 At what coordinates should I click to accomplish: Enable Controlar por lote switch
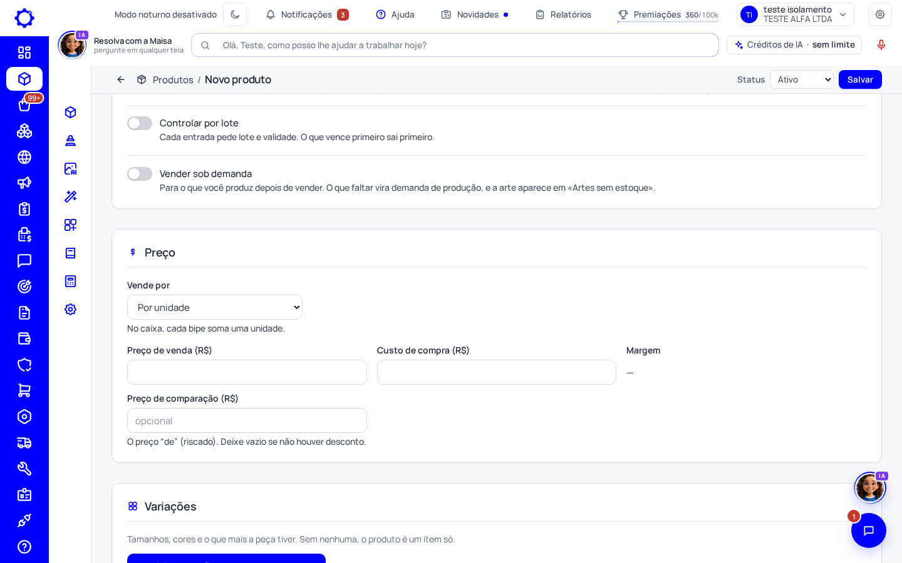(140, 123)
